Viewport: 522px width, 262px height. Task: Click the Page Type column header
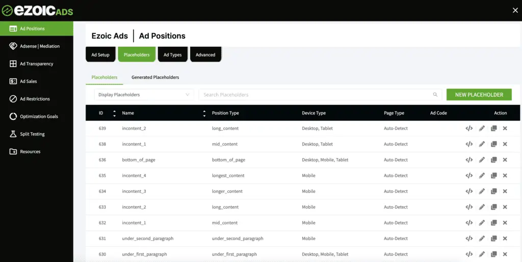(x=394, y=113)
